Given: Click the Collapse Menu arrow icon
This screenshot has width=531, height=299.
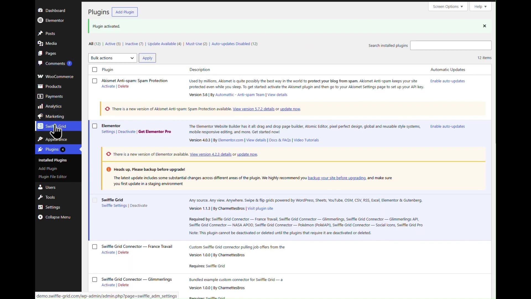Looking at the screenshot, I should [40, 217].
